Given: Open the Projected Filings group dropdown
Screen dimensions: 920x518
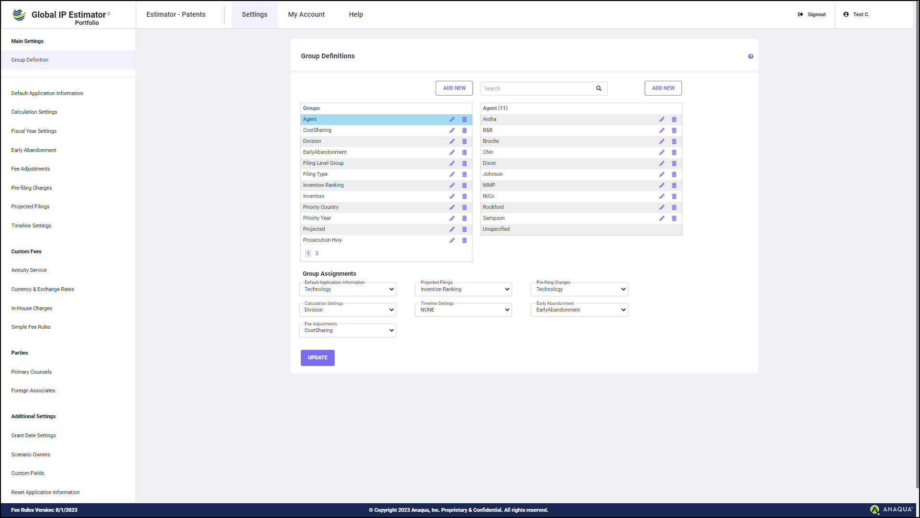Looking at the screenshot, I should [463, 289].
